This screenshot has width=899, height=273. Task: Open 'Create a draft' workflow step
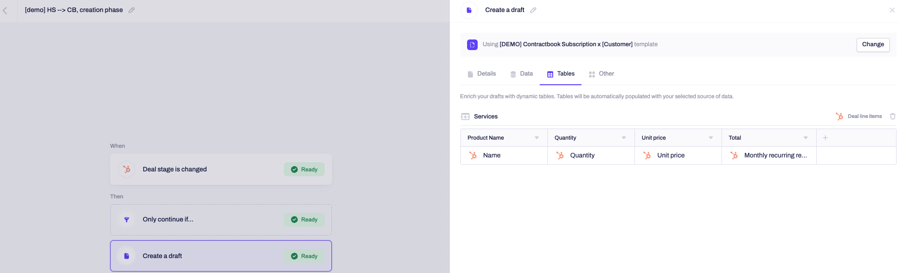221,256
